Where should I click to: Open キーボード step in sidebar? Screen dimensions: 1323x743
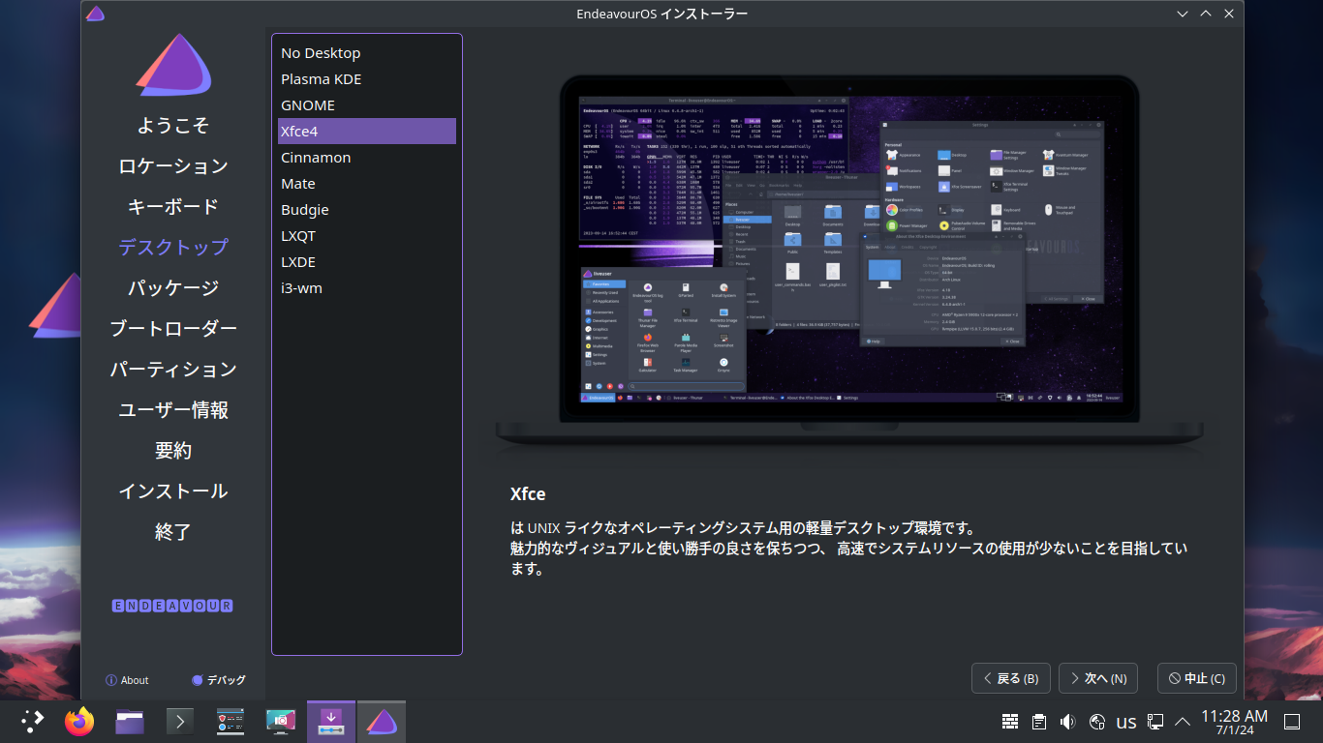coord(173,207)
